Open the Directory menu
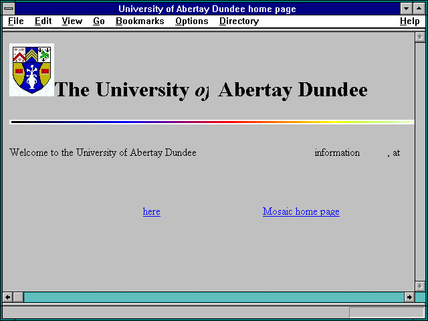Viewport: 428px width, 321px height. pos(239,21)
